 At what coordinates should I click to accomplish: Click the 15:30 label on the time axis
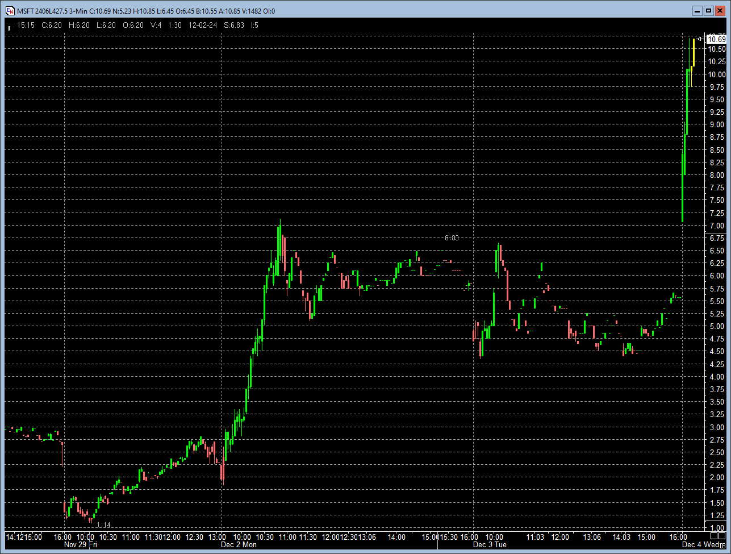tap(449, 536)
